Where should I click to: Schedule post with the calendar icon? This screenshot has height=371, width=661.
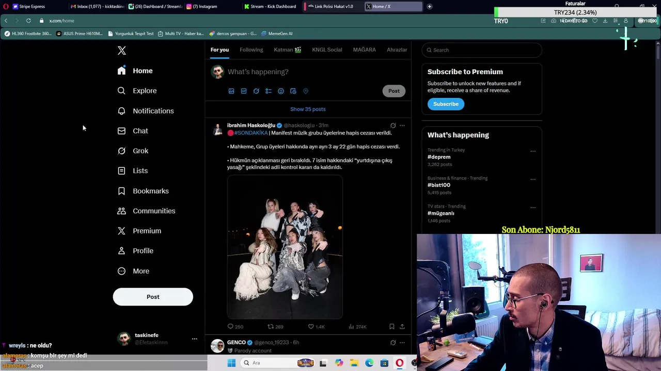click(x=293, y=91)
